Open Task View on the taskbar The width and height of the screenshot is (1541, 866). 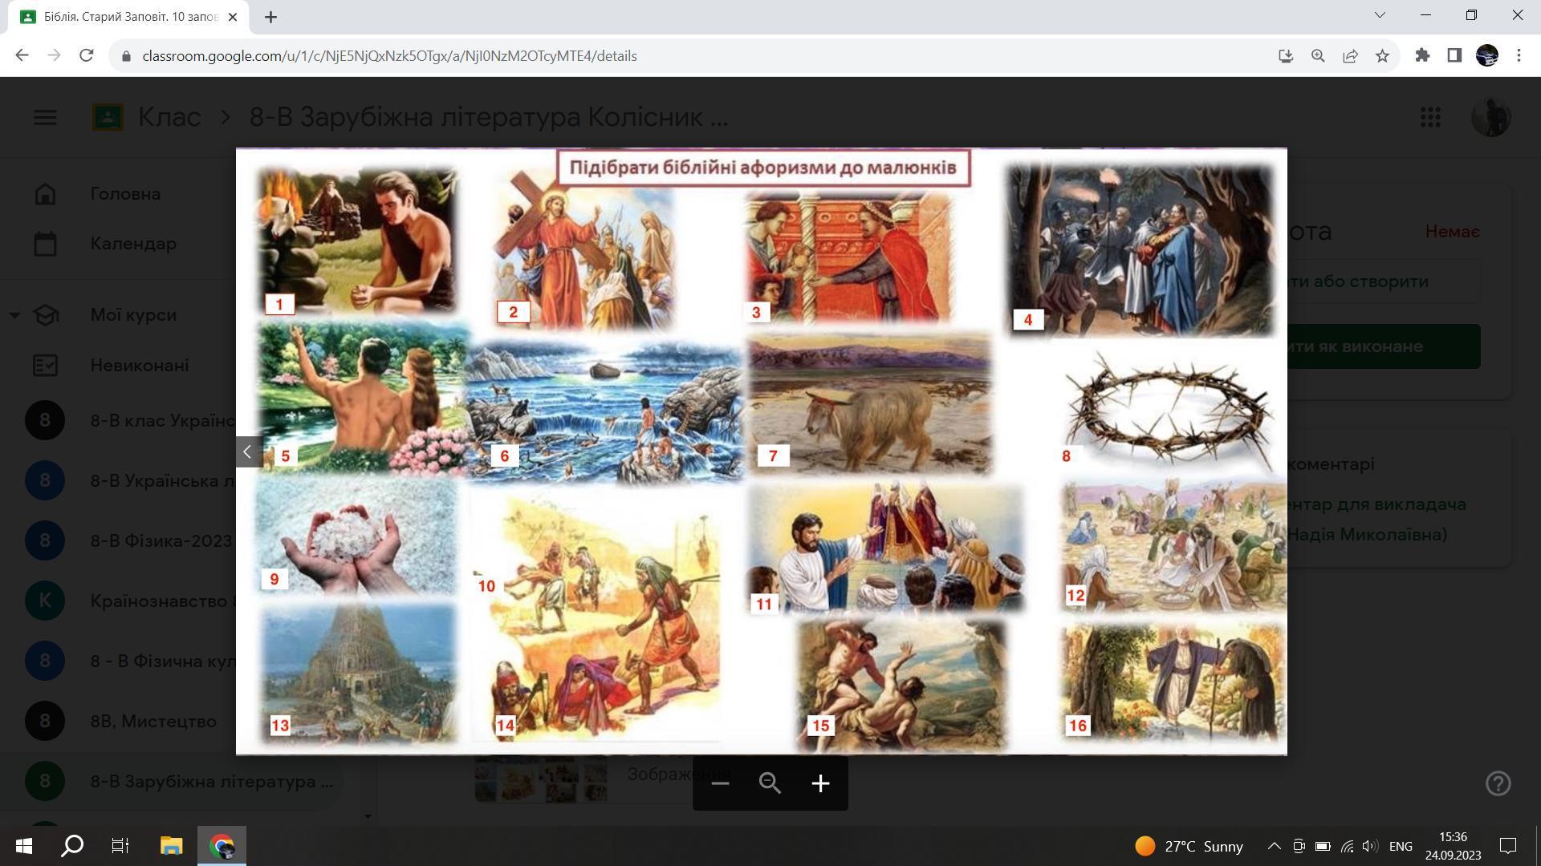pyautogui.click(x=120, y=846)
